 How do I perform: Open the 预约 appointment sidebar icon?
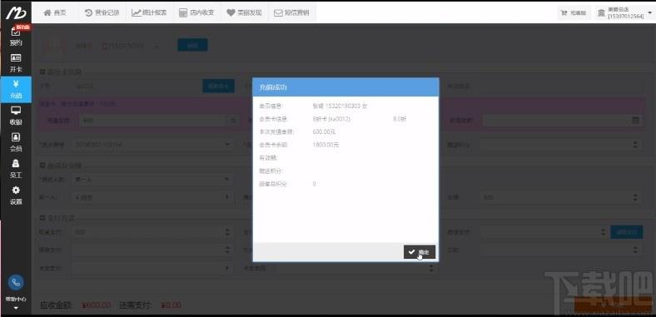click(x=16, y=37)
